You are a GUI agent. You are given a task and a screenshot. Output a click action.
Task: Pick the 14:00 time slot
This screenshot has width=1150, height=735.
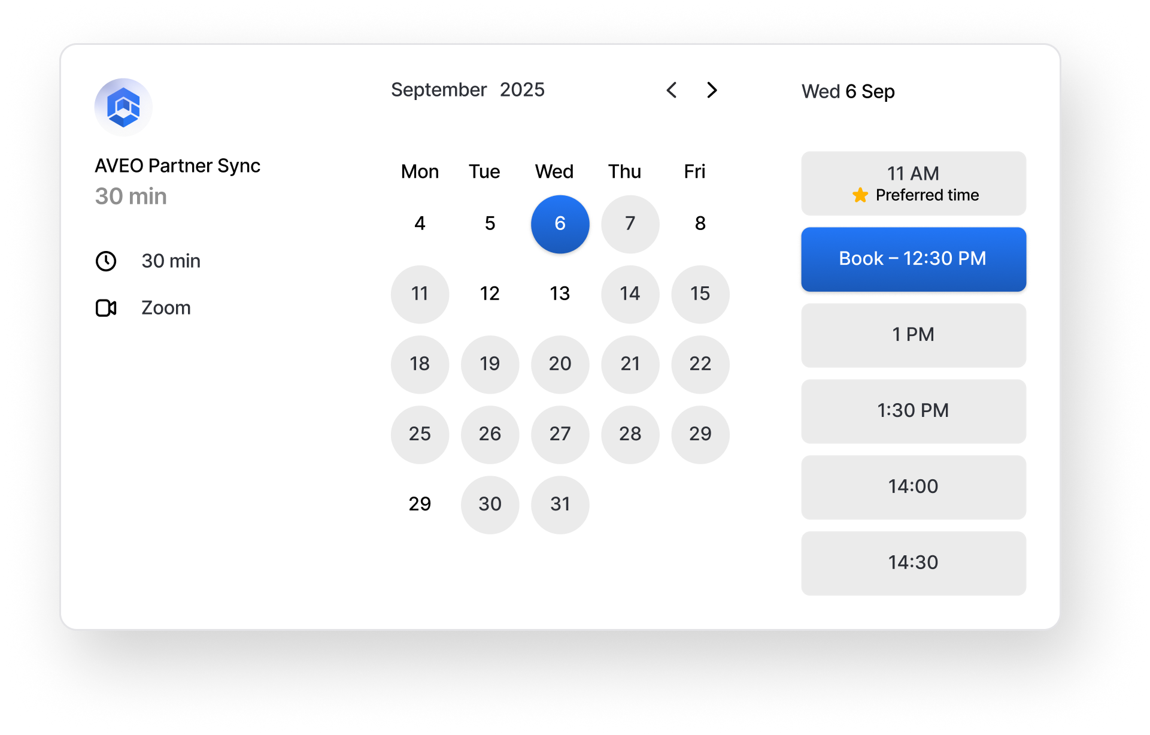pos(913,487)
